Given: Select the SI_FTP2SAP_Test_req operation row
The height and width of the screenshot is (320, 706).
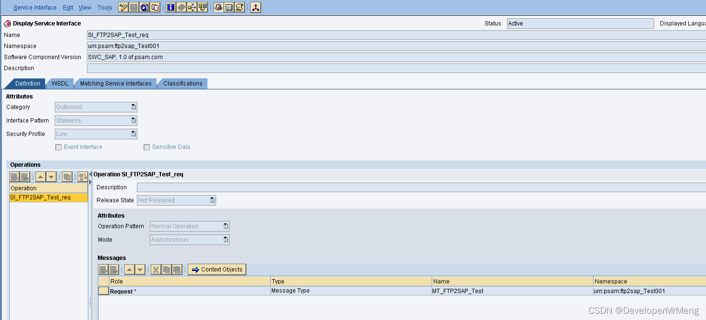Looking at the screenshot, I should click(x=48, y=197).
